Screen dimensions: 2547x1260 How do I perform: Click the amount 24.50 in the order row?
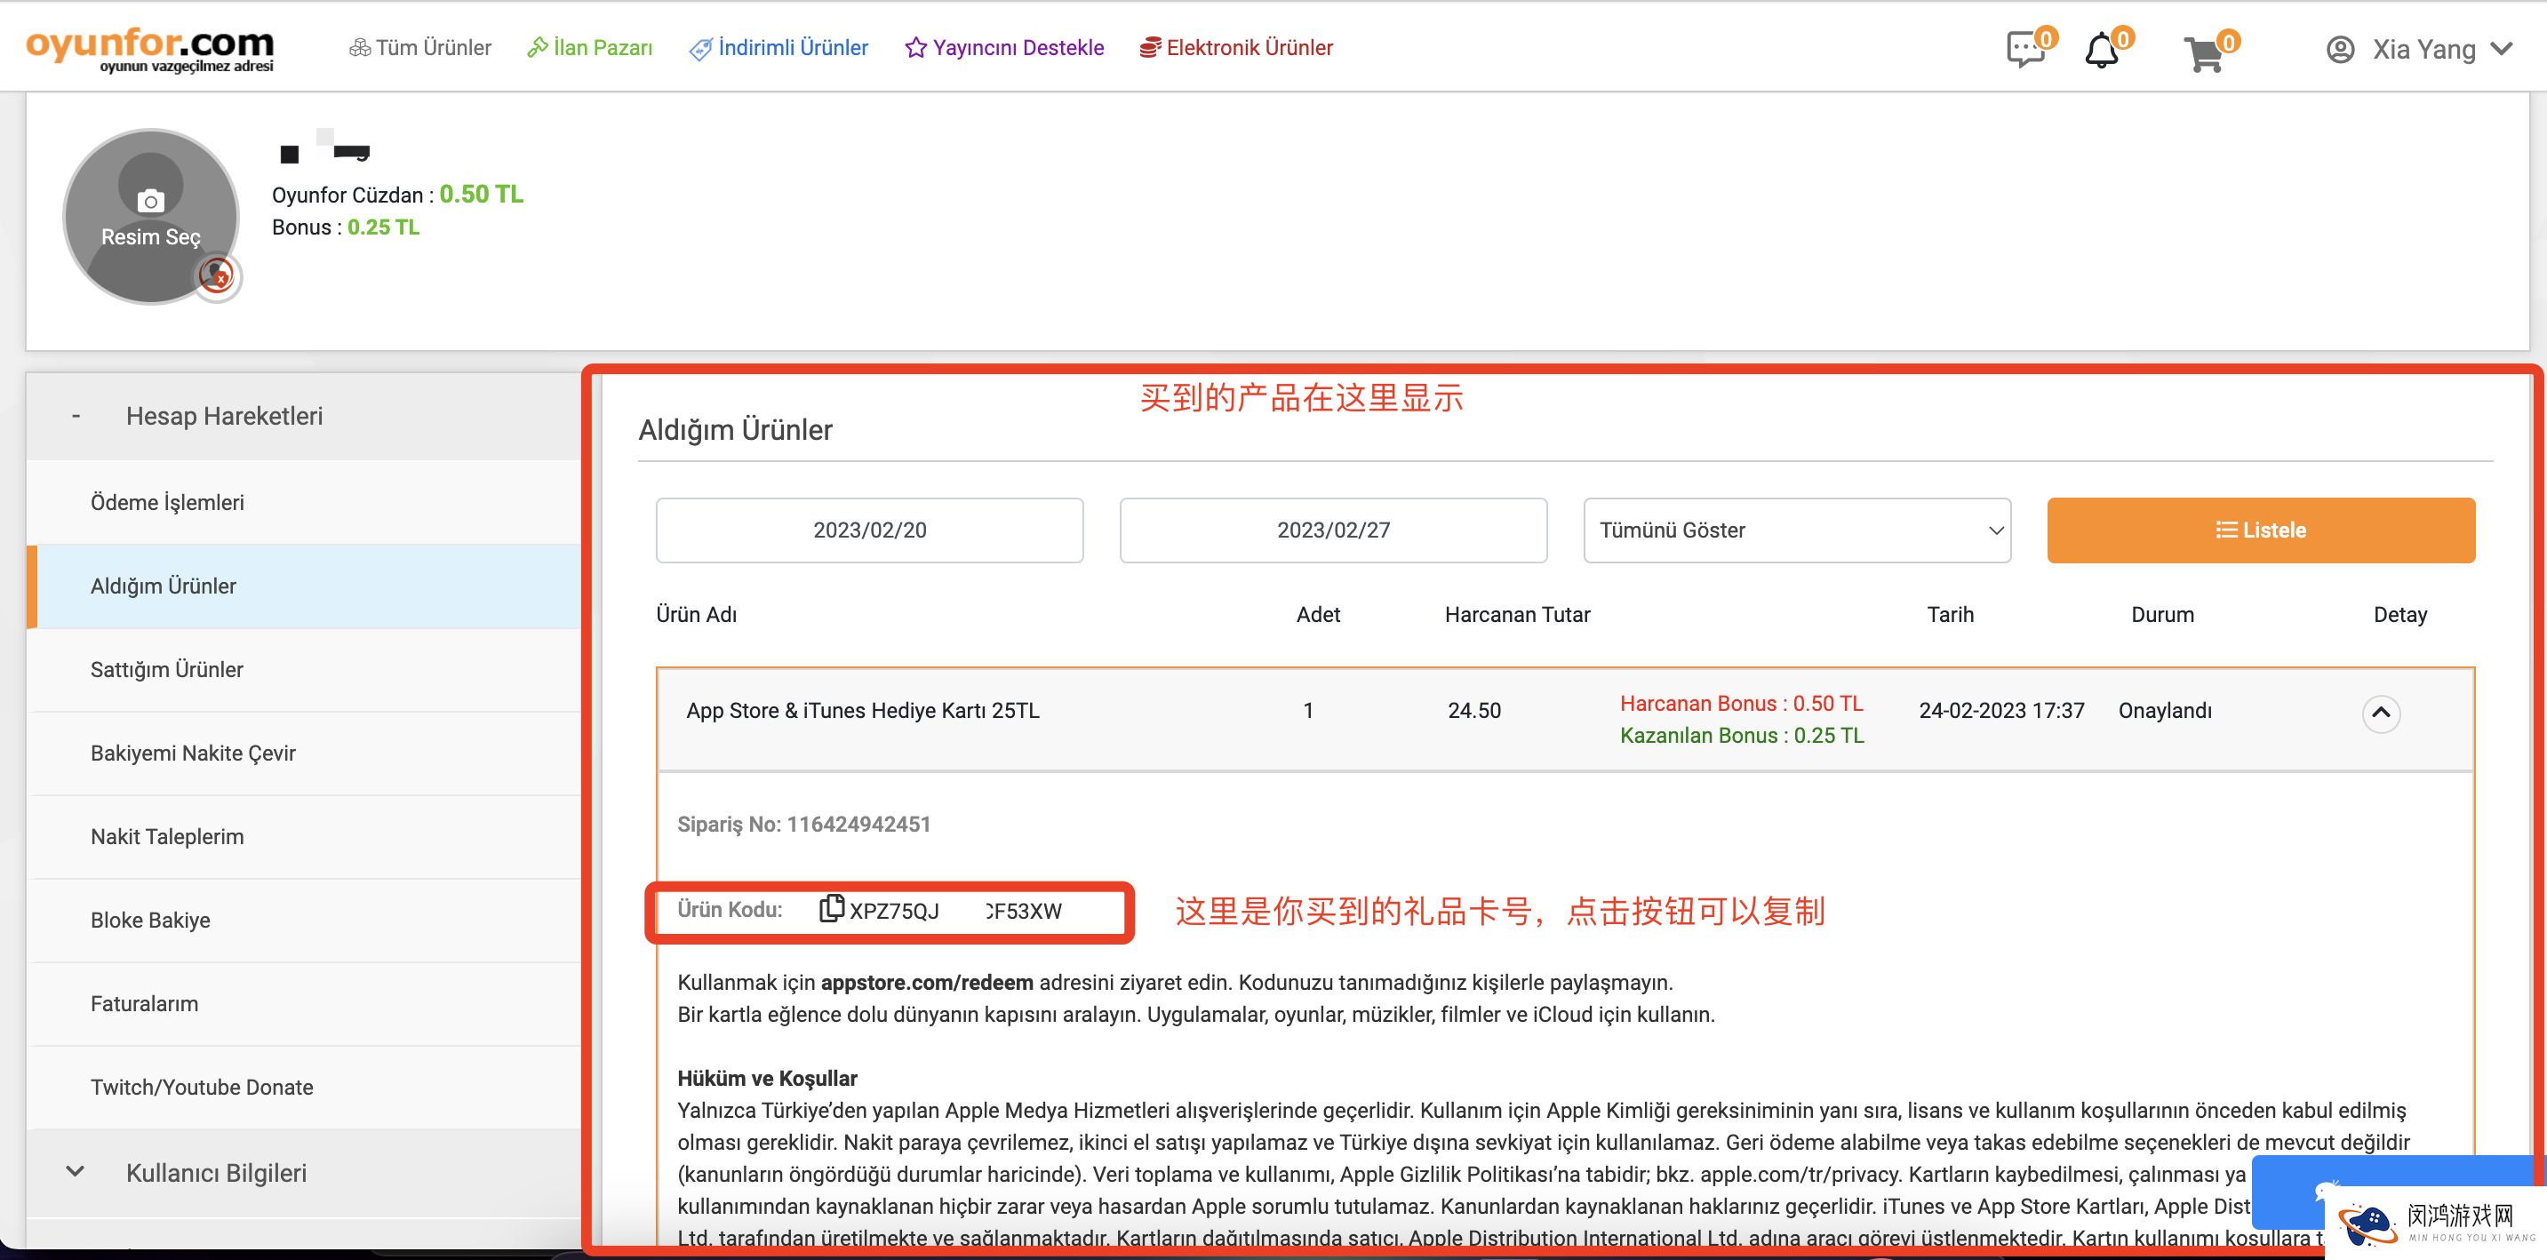pyautogui.click(x=1473, y=711)
